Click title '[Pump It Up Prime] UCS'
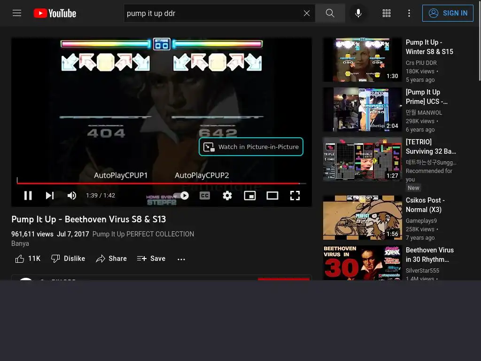Screen dimensions: 481x361 tap(427, 97)
